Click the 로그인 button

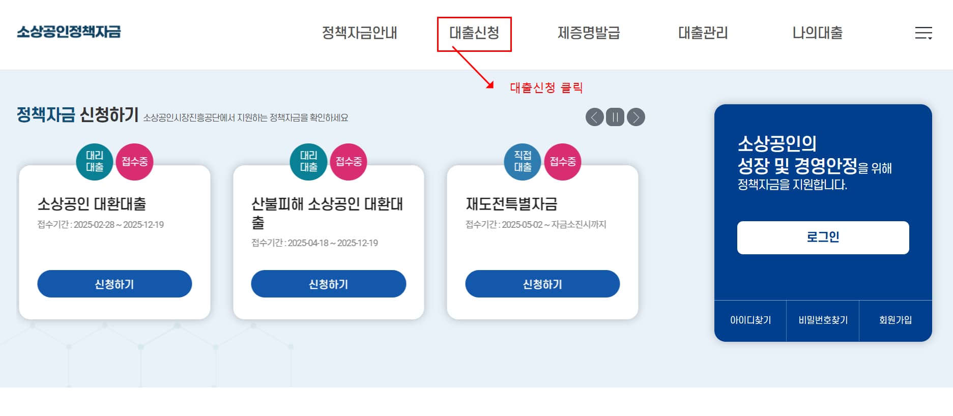(823, 237)
